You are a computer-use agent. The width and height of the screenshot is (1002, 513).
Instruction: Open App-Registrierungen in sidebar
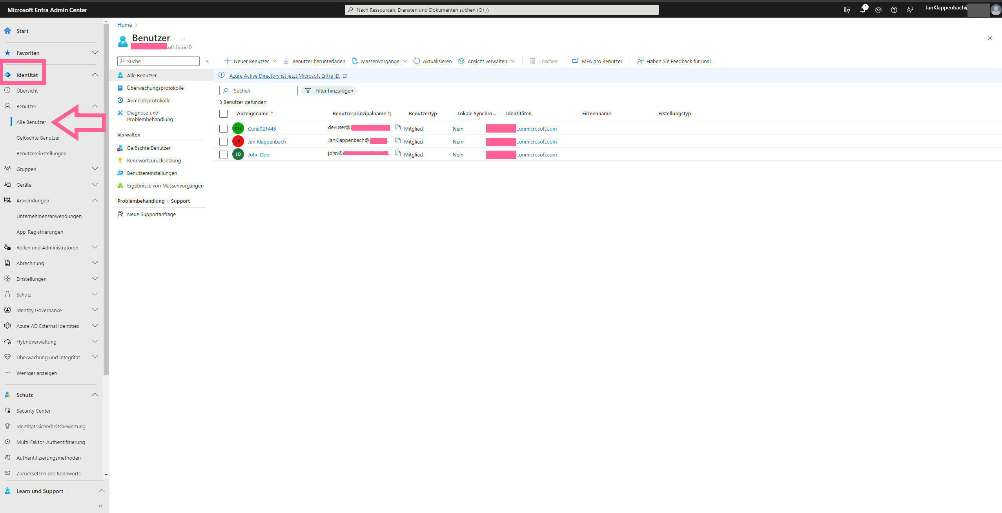tap(40, 232)
